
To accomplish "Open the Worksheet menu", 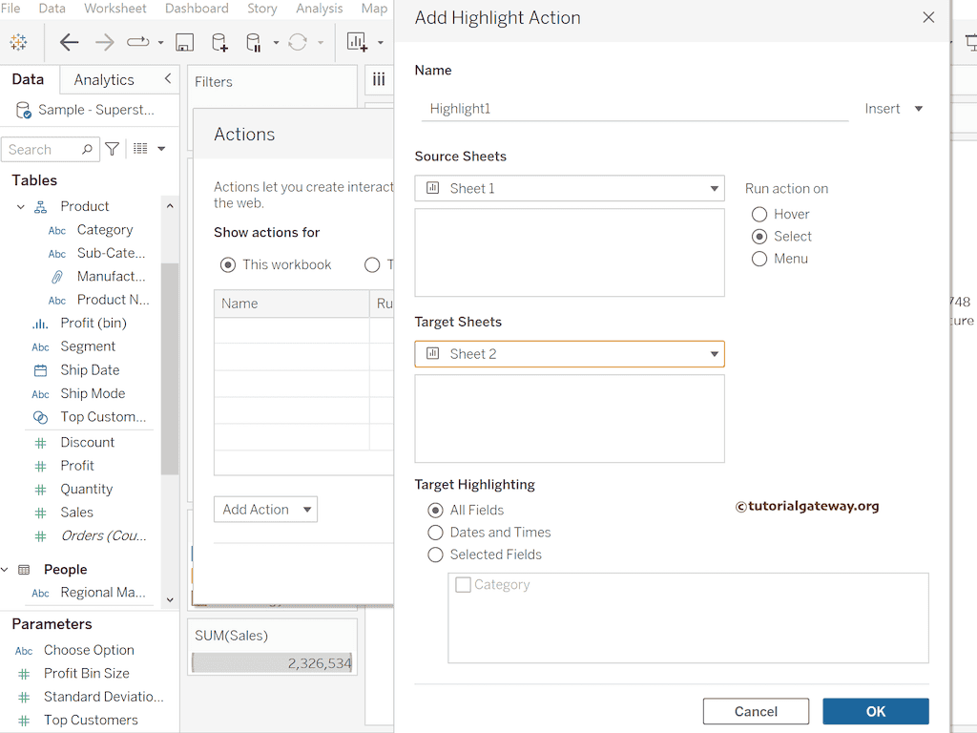I will (x=115, y=8).
